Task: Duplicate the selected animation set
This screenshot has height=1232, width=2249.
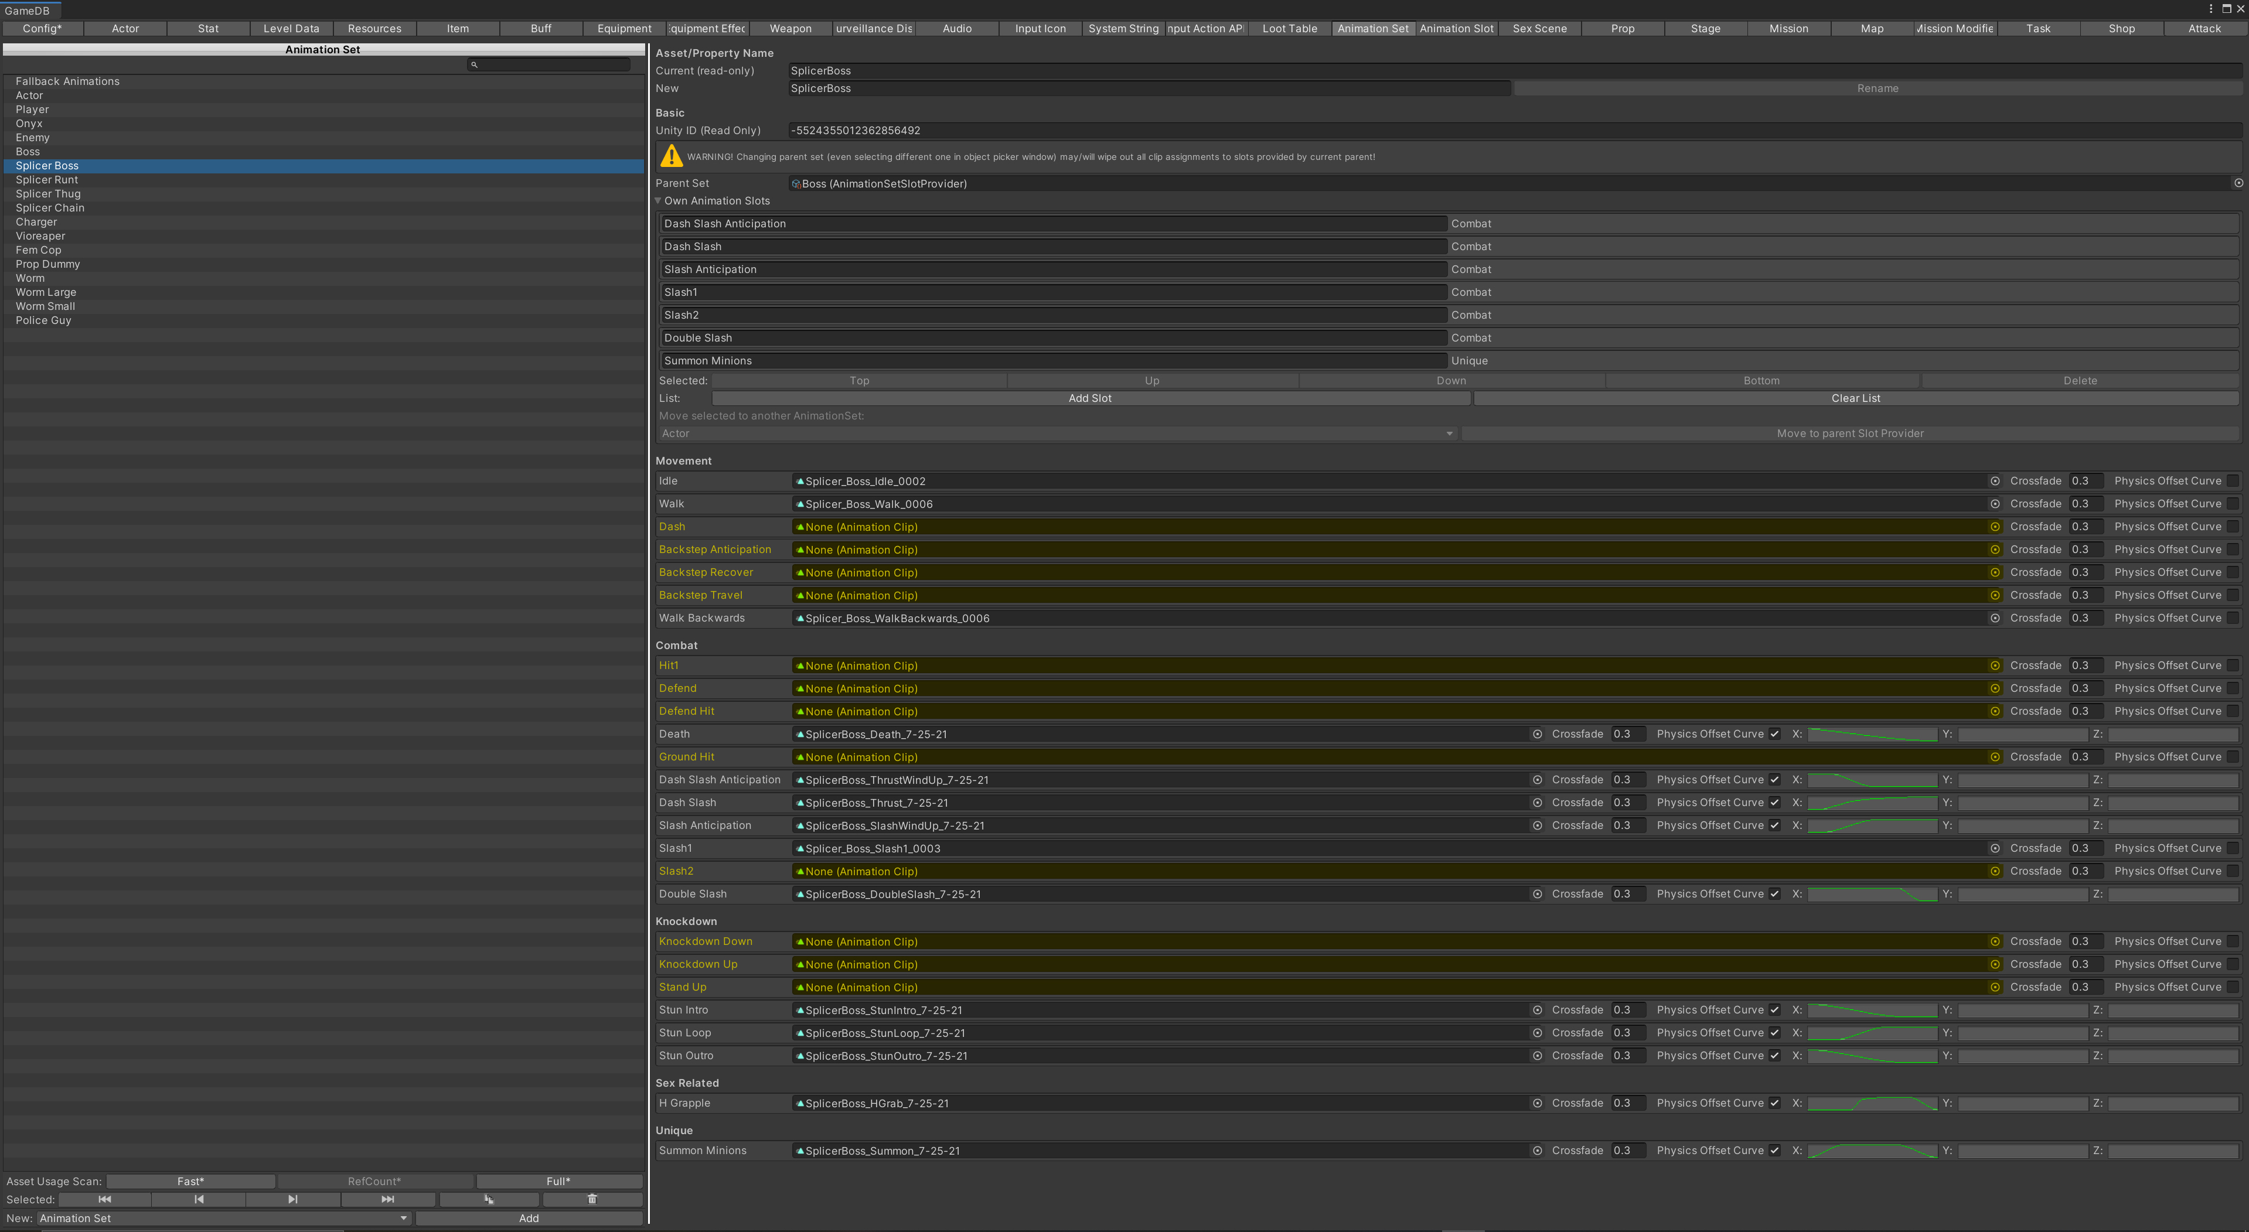Action: point(489,1200)
